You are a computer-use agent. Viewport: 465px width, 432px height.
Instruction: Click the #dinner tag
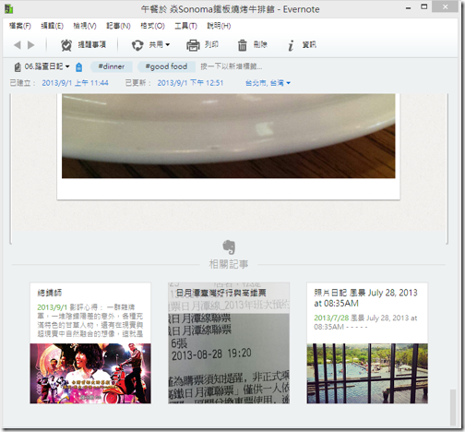[x=112, y=66]
